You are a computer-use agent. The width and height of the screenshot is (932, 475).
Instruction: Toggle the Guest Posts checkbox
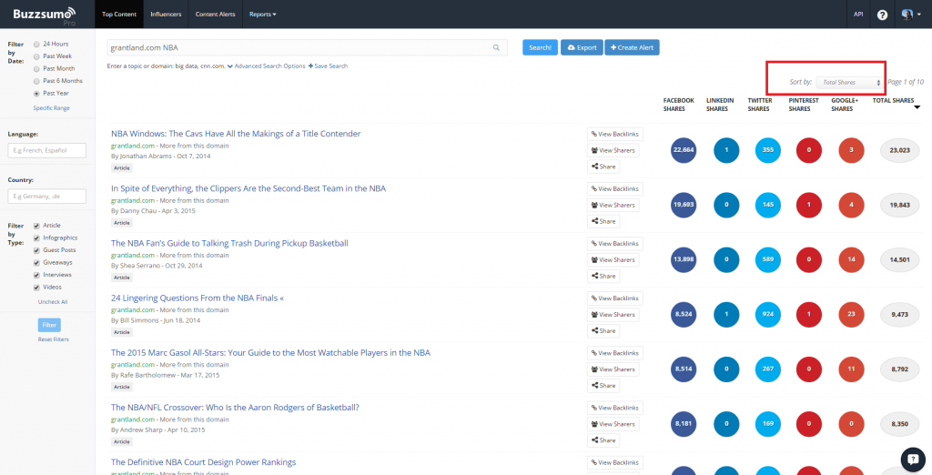click(x=36, y=250)
